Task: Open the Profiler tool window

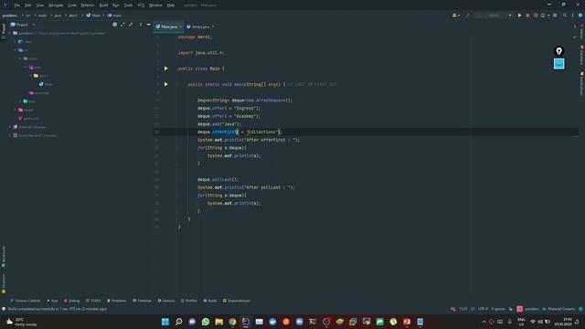Action: coord(189,301)
